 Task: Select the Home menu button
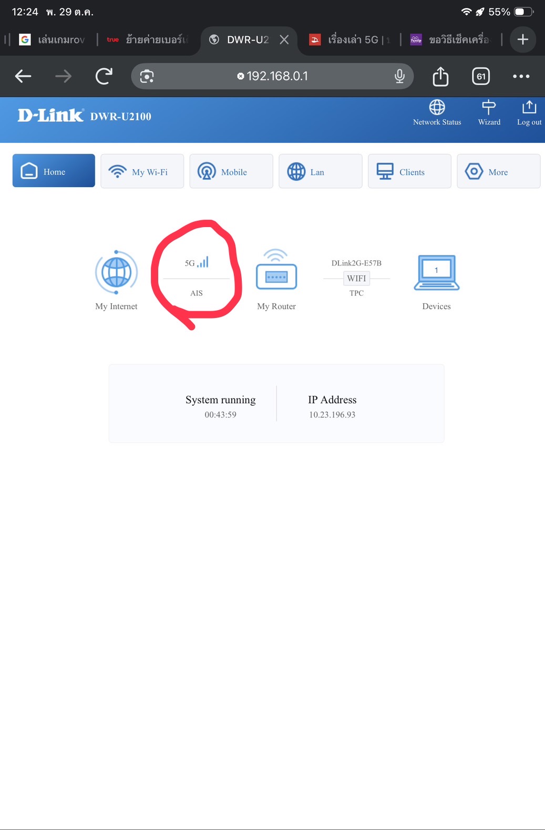[54, 171]
